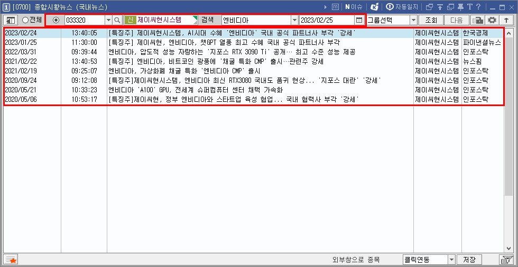The height and width of the screenshot is (267, 518).
Task: Open the N이슈 news issue button
Action: click(354, 7)
